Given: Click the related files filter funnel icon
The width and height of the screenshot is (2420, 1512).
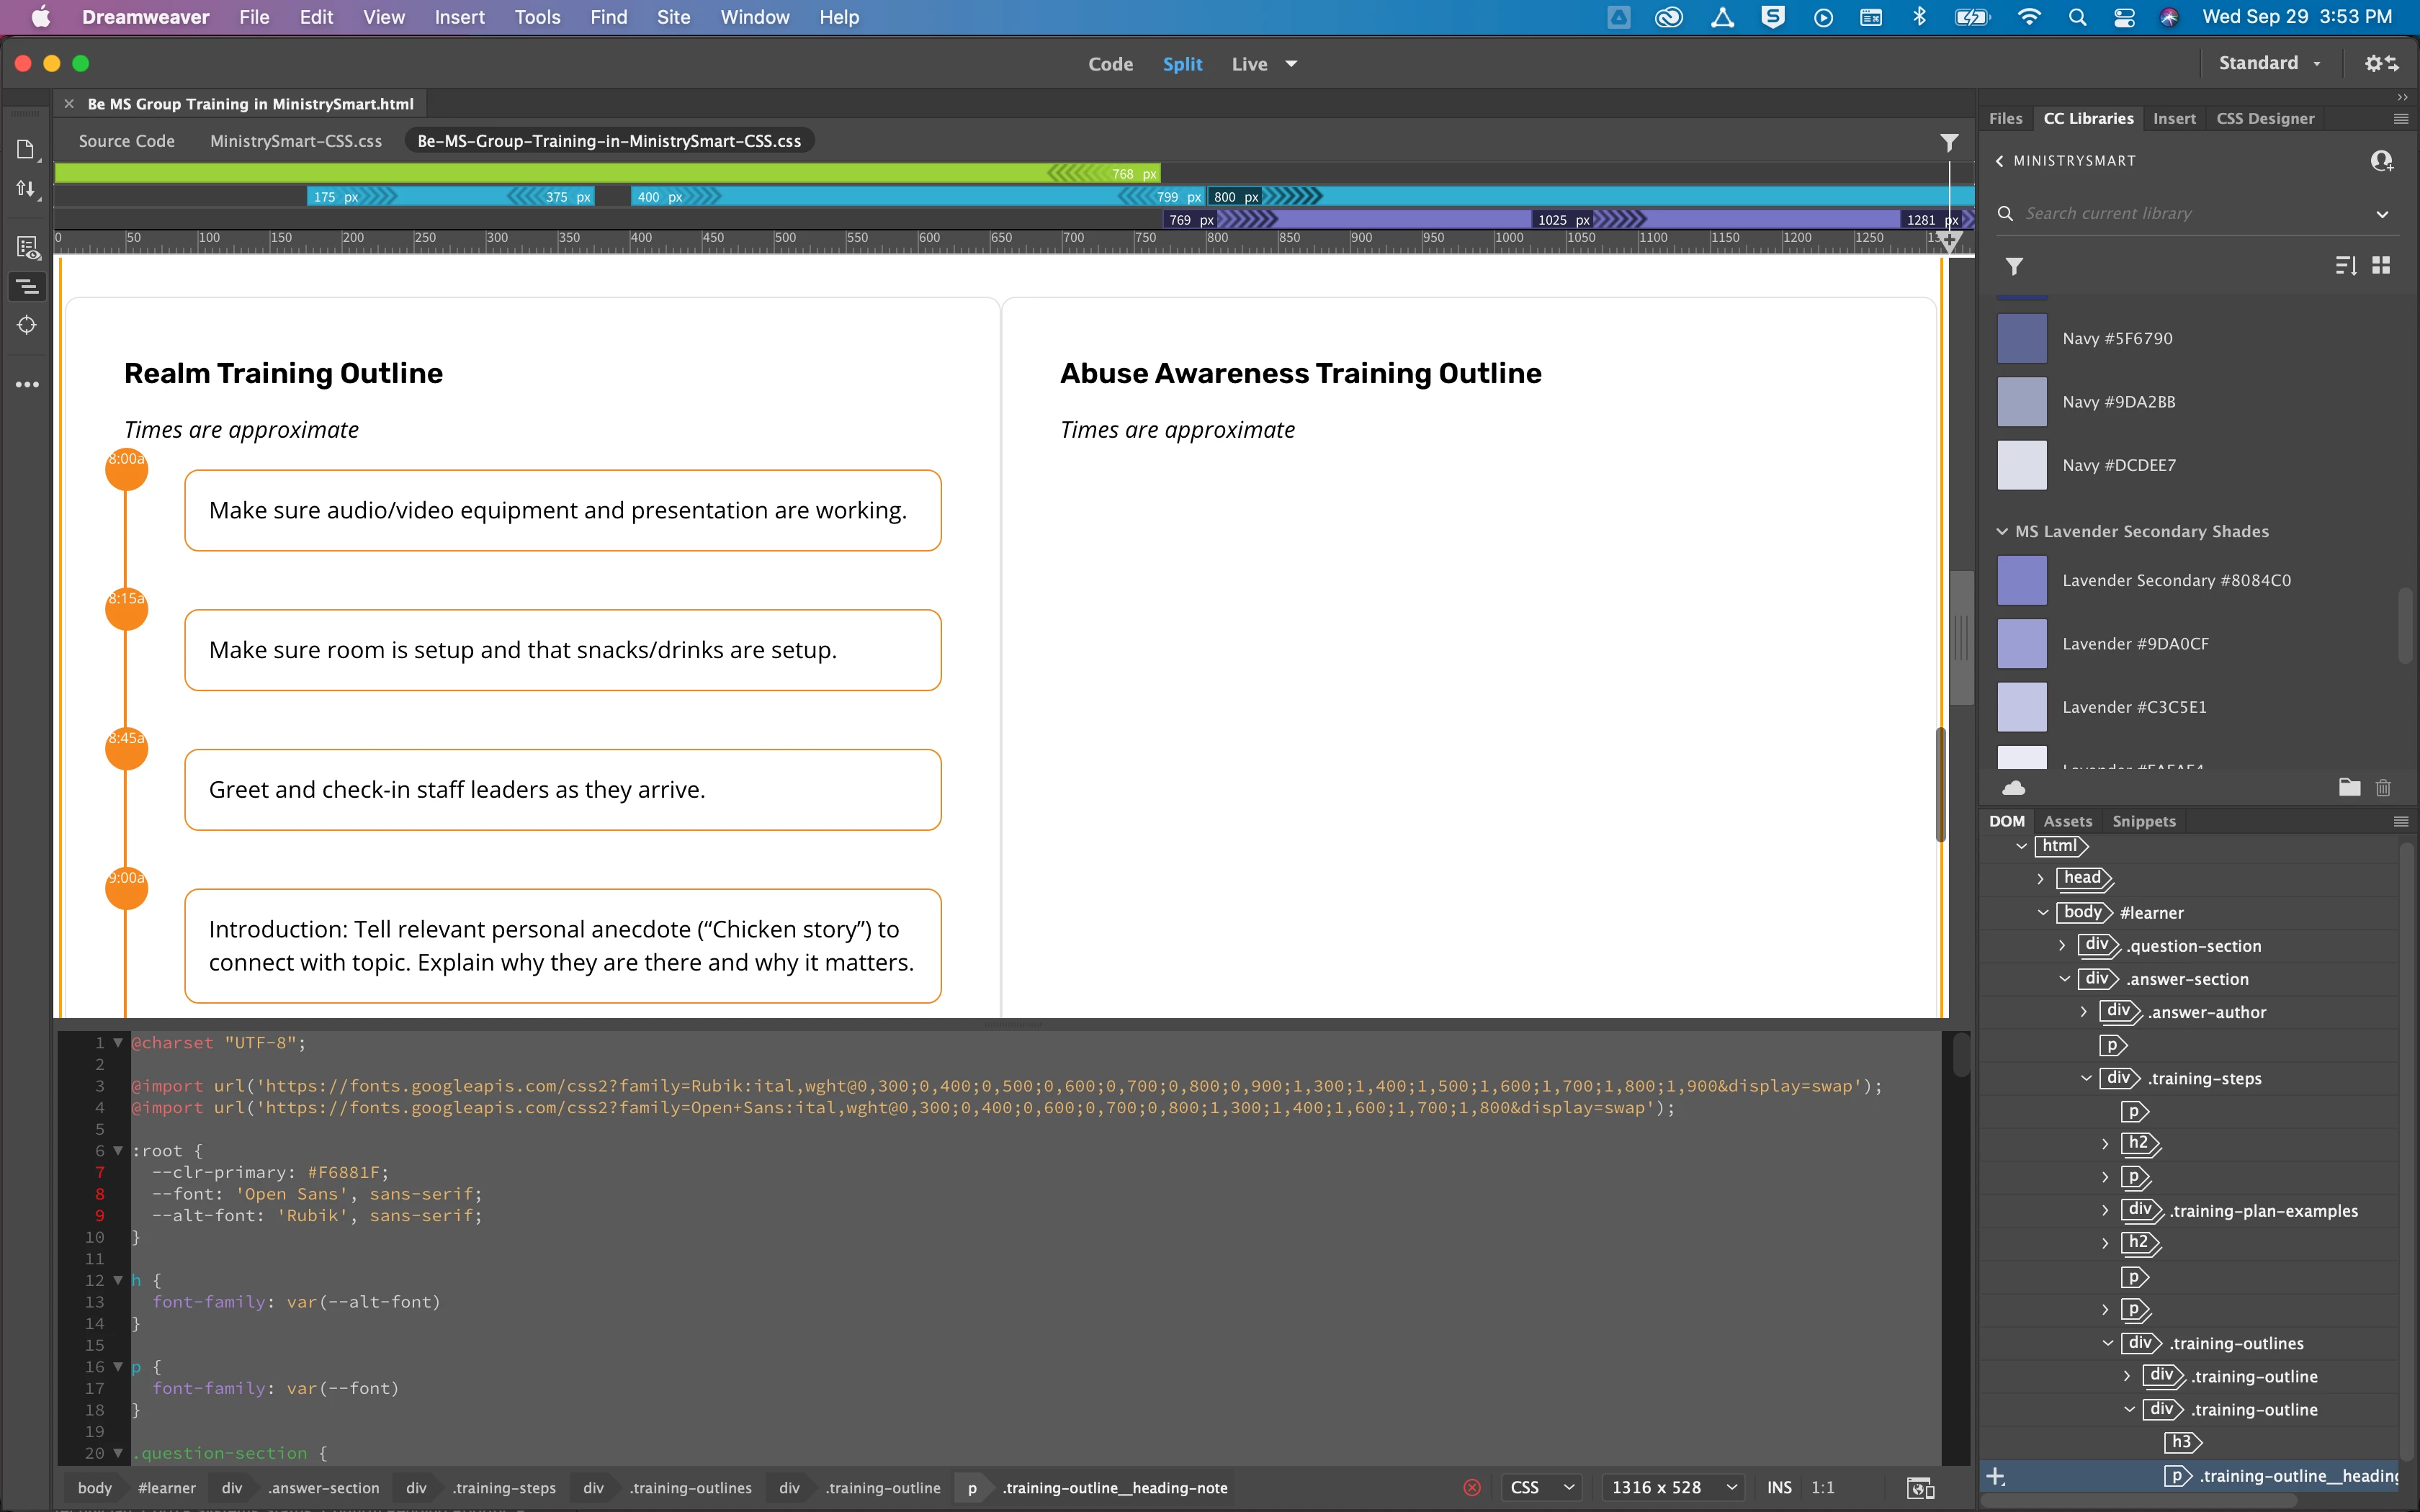Looking at the screenshot, I should point(1949,142).
